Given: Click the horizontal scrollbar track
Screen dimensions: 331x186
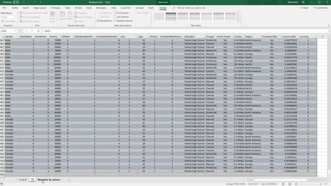Looking at the screenshot, I should click(287, 180).
